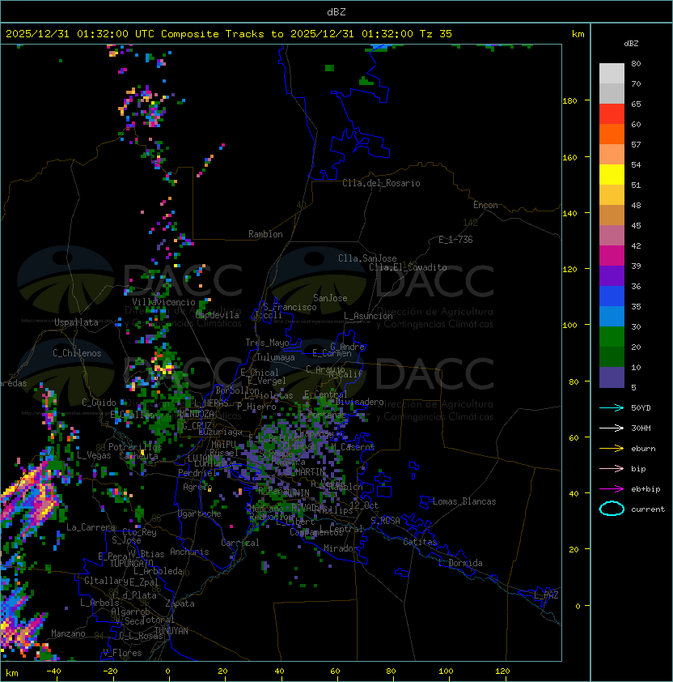Click the '140' tick label on the km axis
673x682 pixels.
point(569,214)
